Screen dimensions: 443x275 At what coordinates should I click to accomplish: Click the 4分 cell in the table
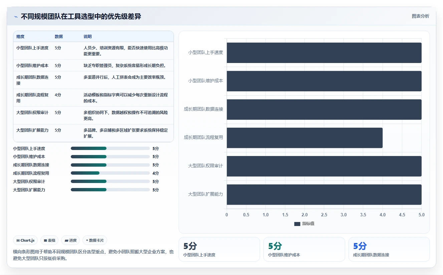58,95
